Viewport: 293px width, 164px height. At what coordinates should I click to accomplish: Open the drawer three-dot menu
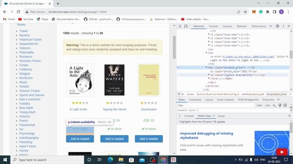[179, 116]
